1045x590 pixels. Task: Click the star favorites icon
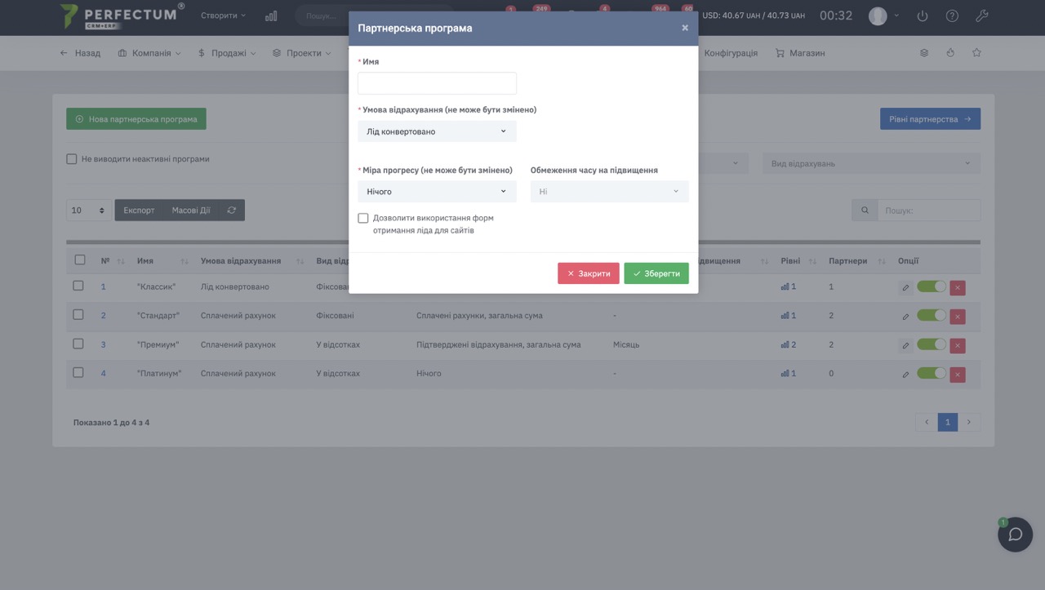(x=976, y=52)
